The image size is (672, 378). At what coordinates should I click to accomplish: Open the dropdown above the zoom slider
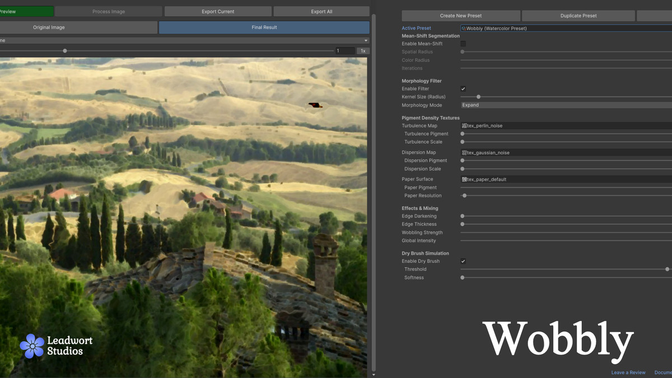(184, 40)
